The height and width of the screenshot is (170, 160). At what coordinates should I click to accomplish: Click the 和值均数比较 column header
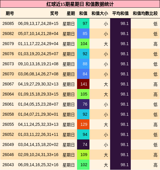coord(145,13)
